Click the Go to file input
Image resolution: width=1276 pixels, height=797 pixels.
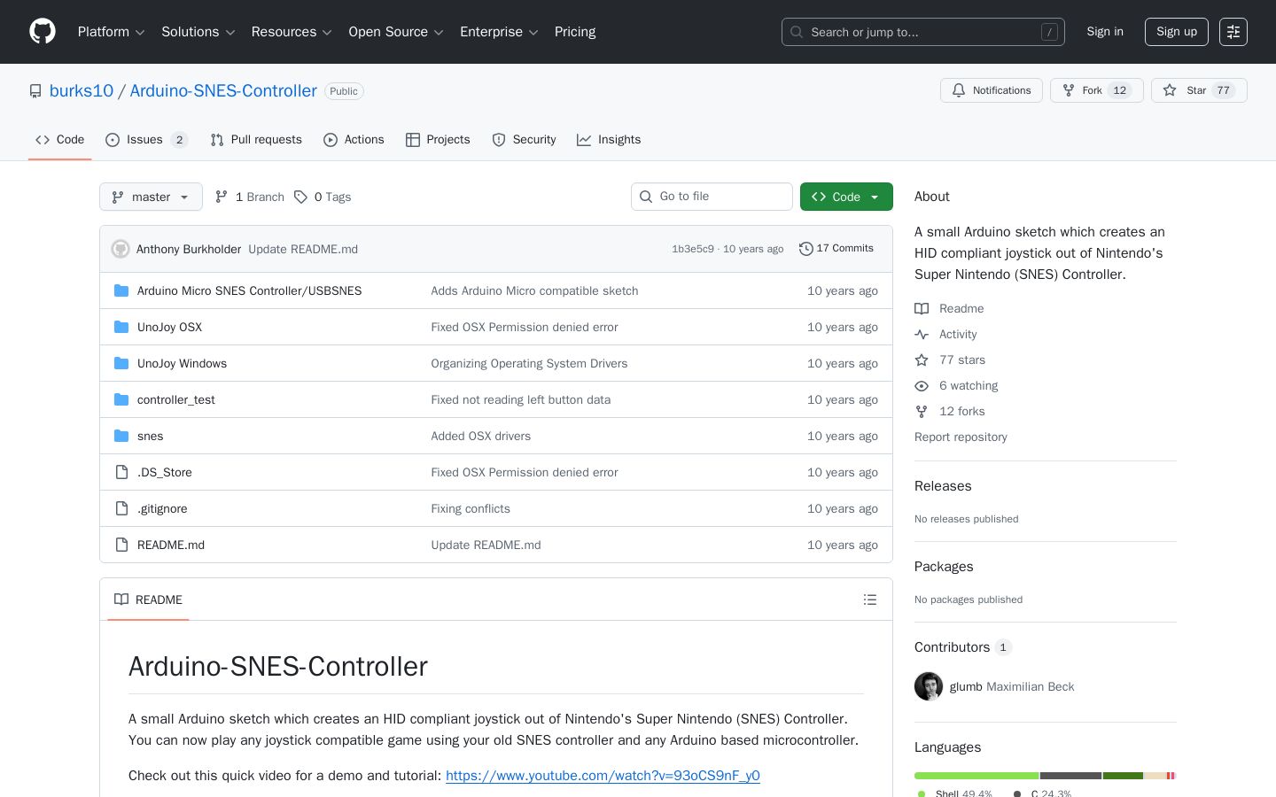[x=712, y=197]
